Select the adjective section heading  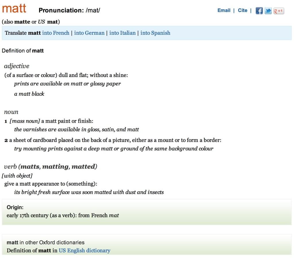pyautogui.click(x=17, y=66)
